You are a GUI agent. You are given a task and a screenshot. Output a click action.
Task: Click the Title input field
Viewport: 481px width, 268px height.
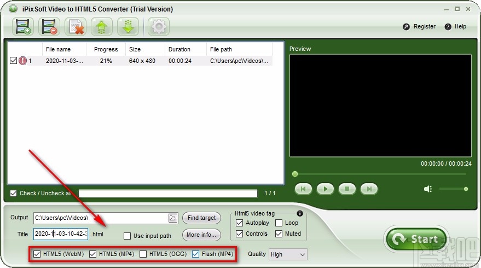pyautogui.click(x=61, y=234)
